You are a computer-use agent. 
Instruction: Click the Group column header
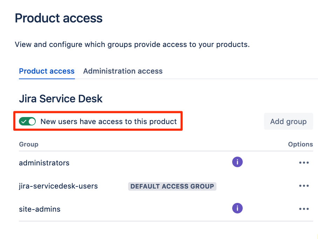(28, 144)
